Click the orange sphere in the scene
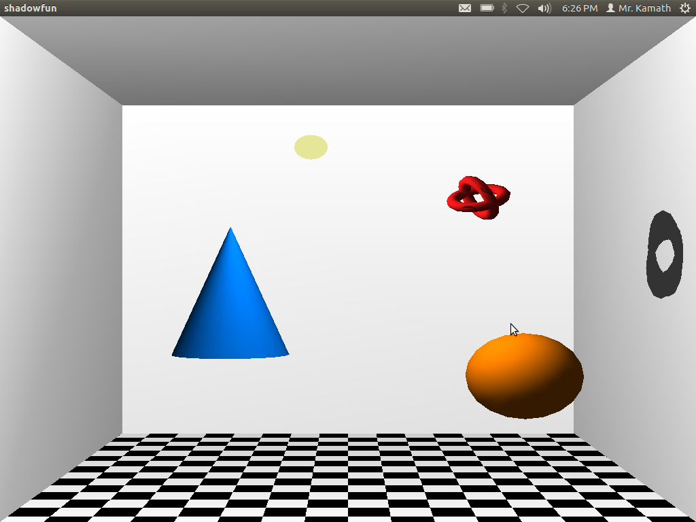This screenshot has width=696, height=522. tap(524, 375)
